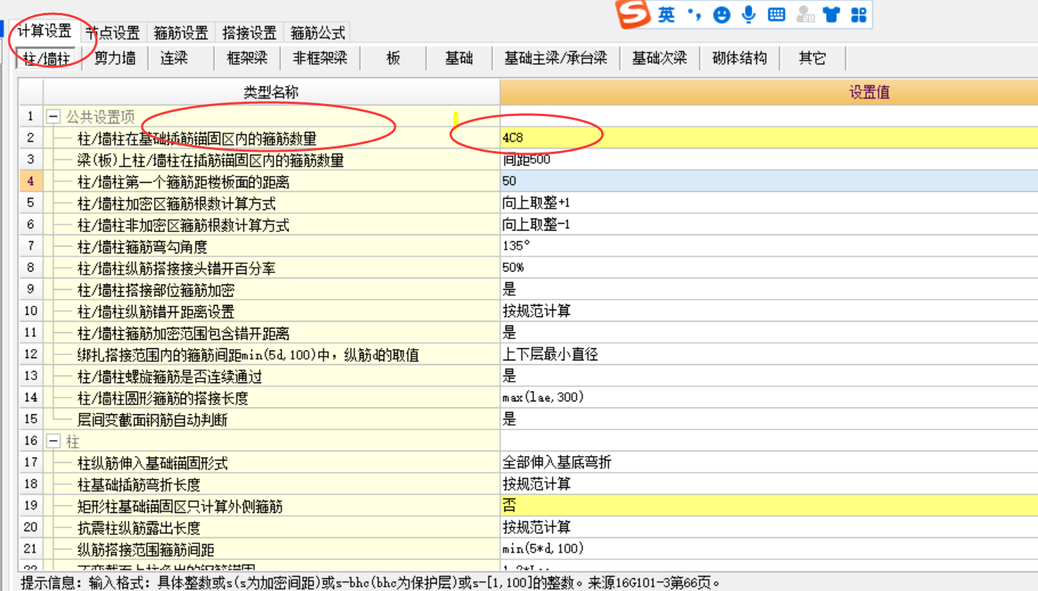Viewport: 1038px width, 591px height.
Task: Open the 箍筋公式 tab
Action: pyautogui.click(x=318, y=33)
